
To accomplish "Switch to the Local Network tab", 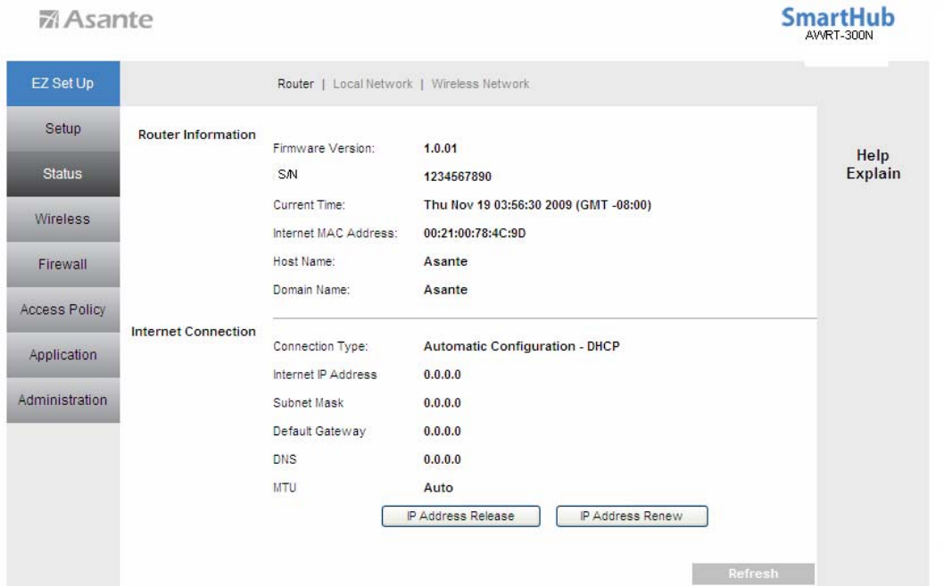I will coord(373,84).
